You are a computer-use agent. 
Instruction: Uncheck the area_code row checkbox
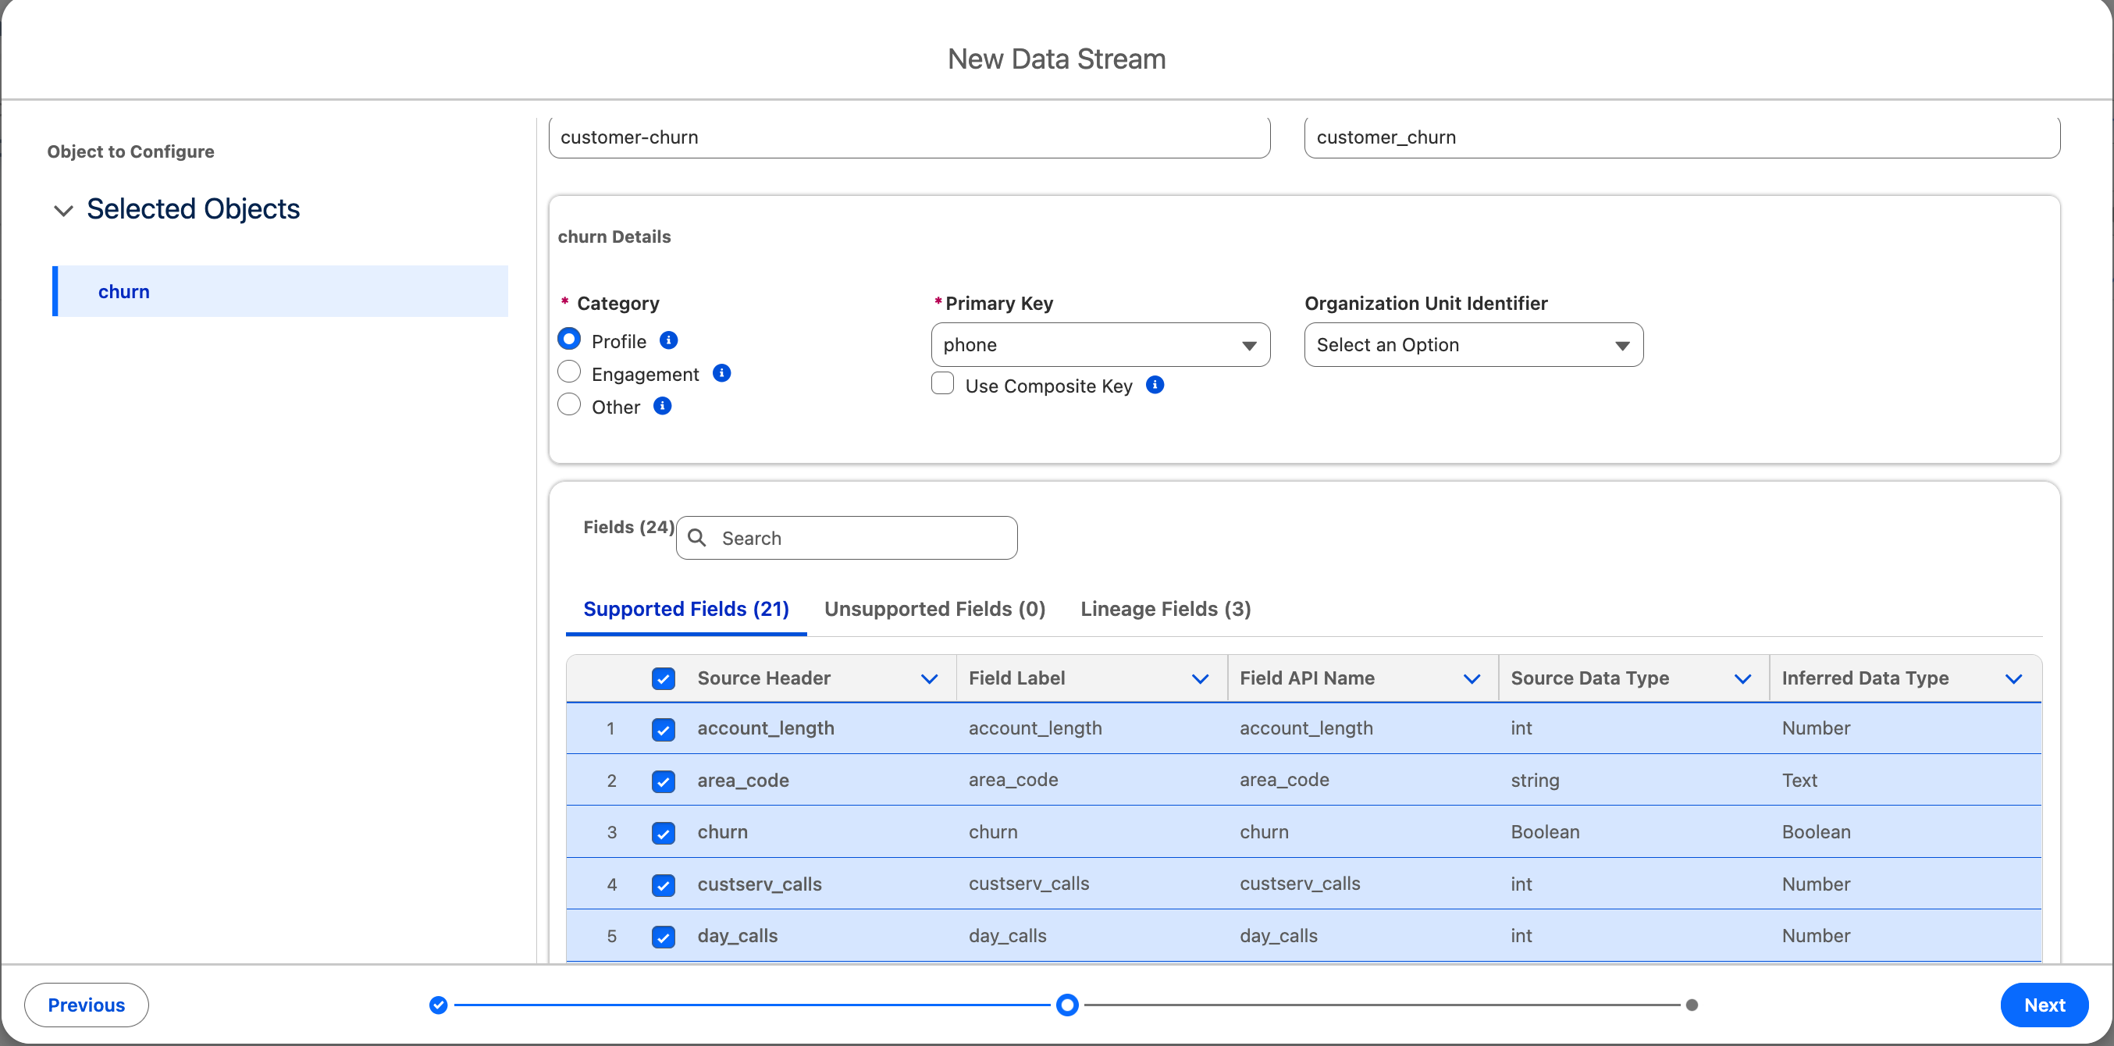[x=663, y=781]
